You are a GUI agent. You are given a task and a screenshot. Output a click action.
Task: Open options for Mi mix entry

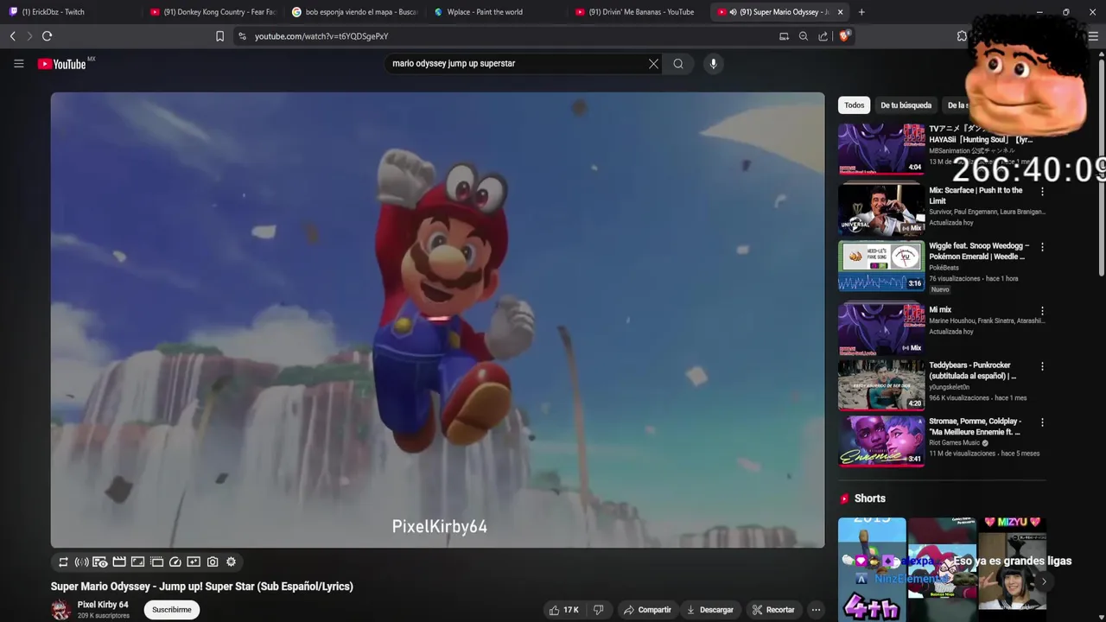tap(1042, 311)
